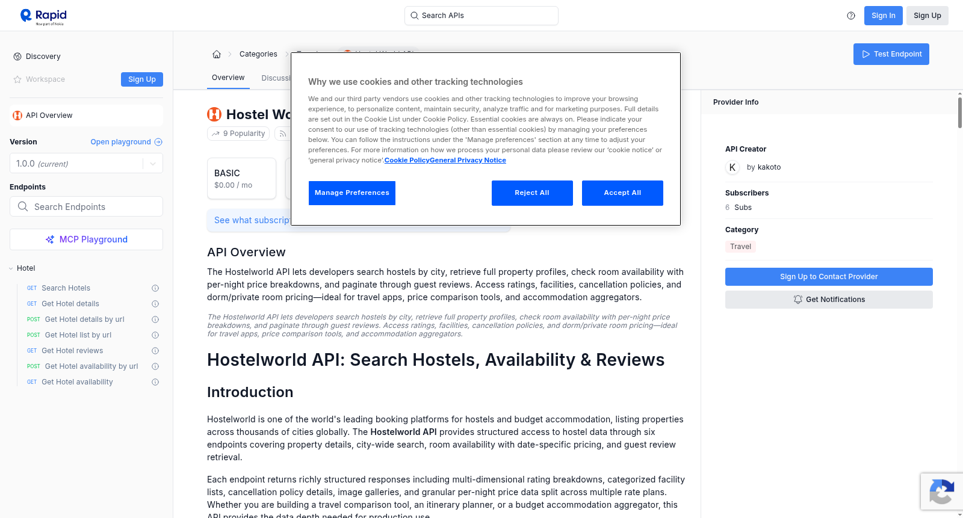Open info icon for Get Hotel availability by url

click(155, 366)
